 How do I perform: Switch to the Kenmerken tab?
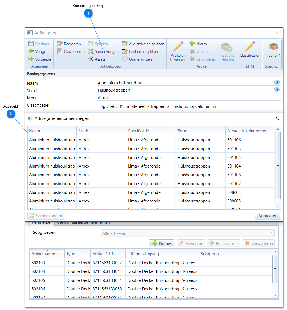42,223
